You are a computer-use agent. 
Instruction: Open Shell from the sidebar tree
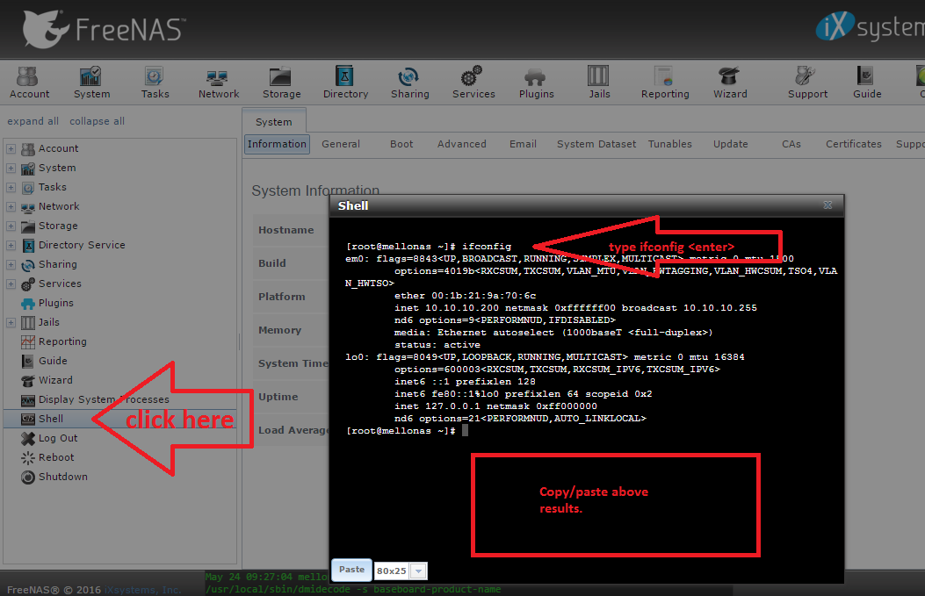tap(51, 419)
